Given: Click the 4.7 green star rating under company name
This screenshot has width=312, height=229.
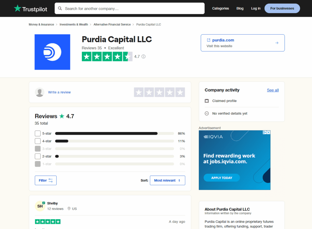Looking at the screenshot, I should pos(107,57).
